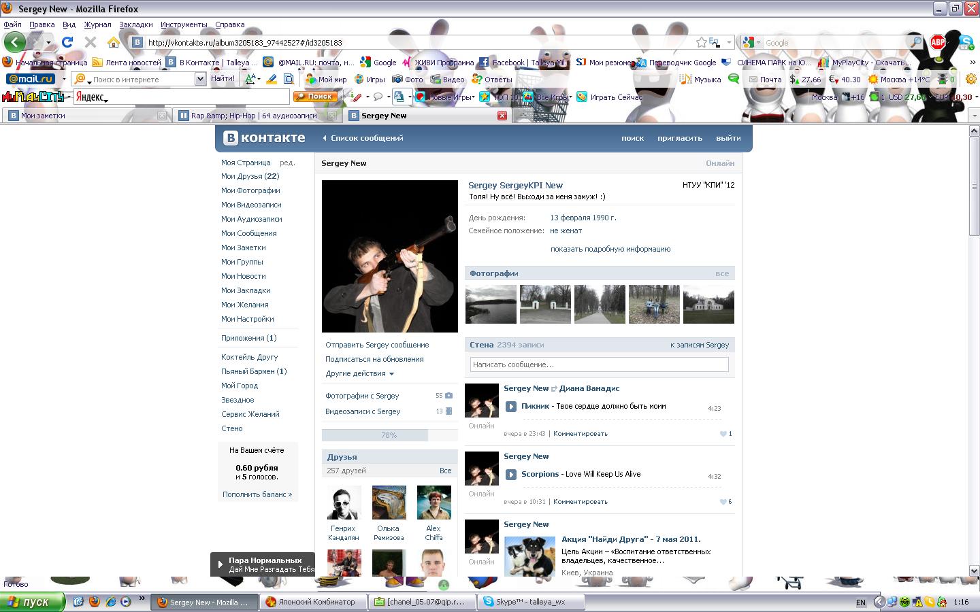Open the Mail.ru search field dropdown arrow
This screenshot has height=612, width=980.
click(x=199, y=80)
